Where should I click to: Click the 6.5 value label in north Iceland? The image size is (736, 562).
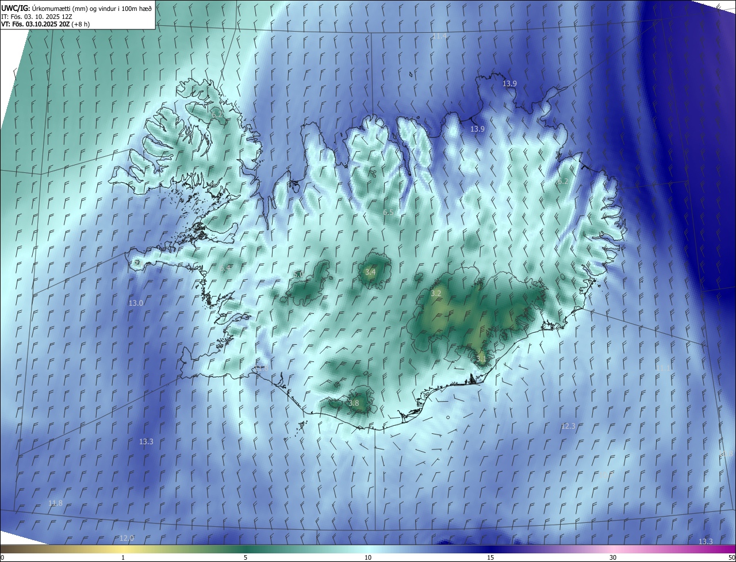tap(389, 213)
